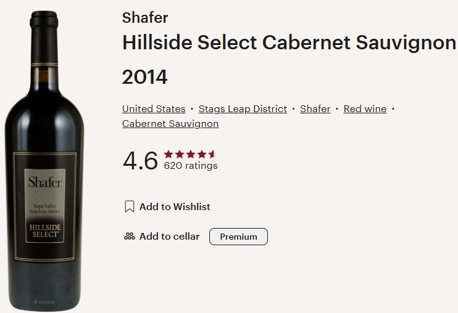The height and width of the screenshot is (313, 458).
Task: Click the Add to Wishlist text
Action: tap(175, 206)
